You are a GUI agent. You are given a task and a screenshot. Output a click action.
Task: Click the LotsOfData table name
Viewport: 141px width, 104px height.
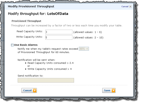click(58, 14)
